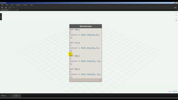Click the 'return = Math.Pow(10,-3);' line

point(85,61)
